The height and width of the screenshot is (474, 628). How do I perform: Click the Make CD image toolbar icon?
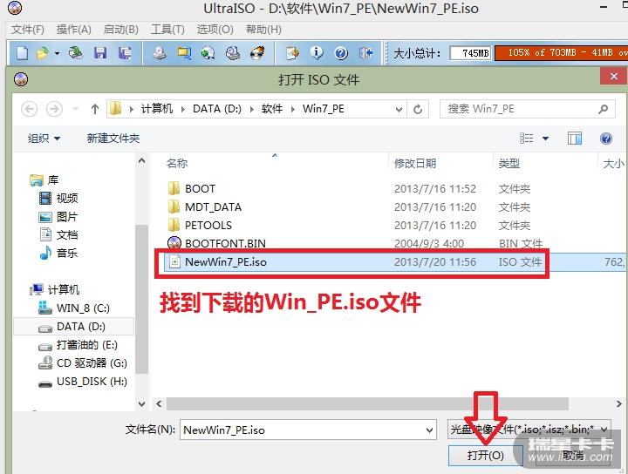[x=159, y=53]
